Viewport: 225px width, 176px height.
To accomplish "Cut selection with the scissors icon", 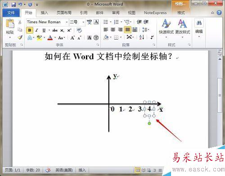I will [20, 22].
